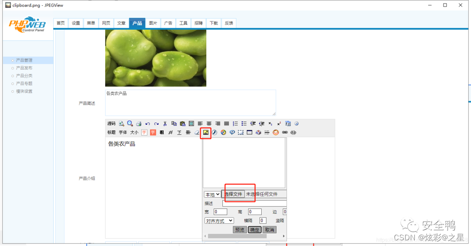This screenshot has width=471, height=246.
Task: Click the horizontal rule icon
Action: click(x=267, y=133)
